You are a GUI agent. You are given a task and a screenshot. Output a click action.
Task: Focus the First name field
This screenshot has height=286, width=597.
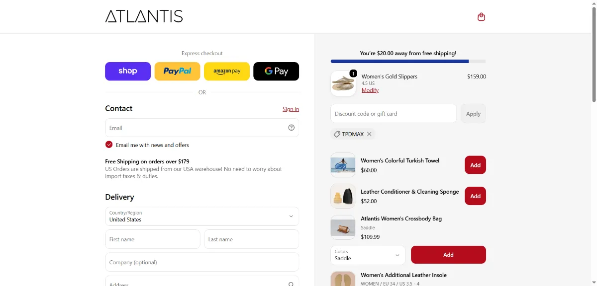point(153,239)
